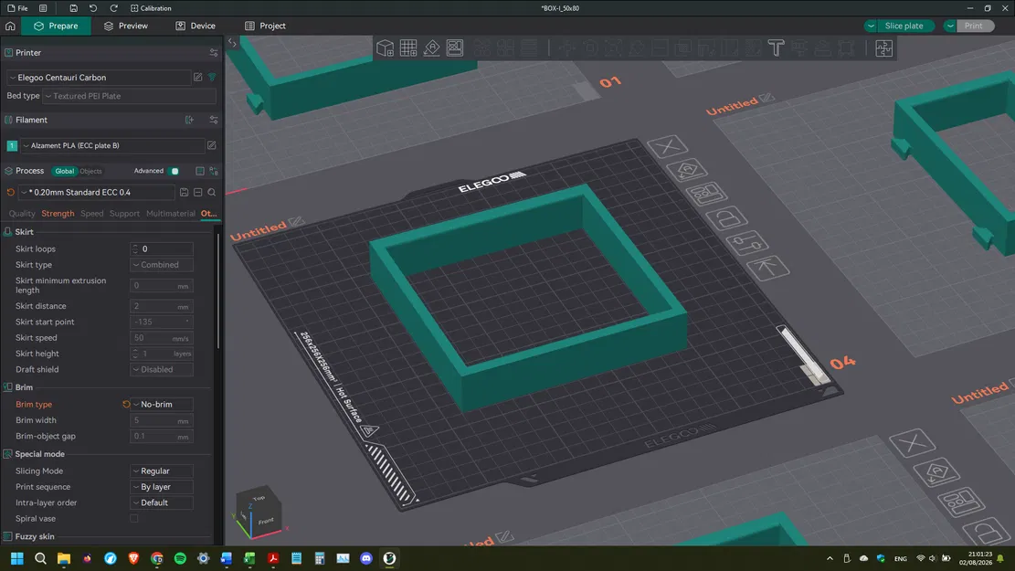This screenshot has height=571, width=1015.
Task: Edit the Elegoo Centauri Carbon preset
Action: pyautogui.click(x=198, y=77)
